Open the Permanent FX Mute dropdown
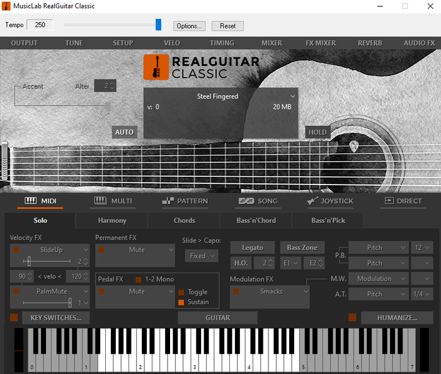This screenshot has height=374, width=441. coord(171,250)
